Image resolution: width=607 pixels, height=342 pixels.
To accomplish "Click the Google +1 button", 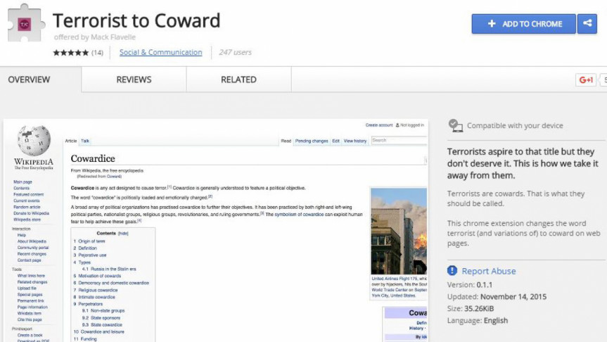I will pyautogui.click(x=585, y=80).
